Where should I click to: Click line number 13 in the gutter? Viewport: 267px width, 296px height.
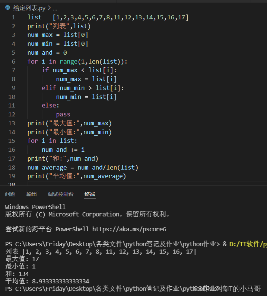click(12, 123)
